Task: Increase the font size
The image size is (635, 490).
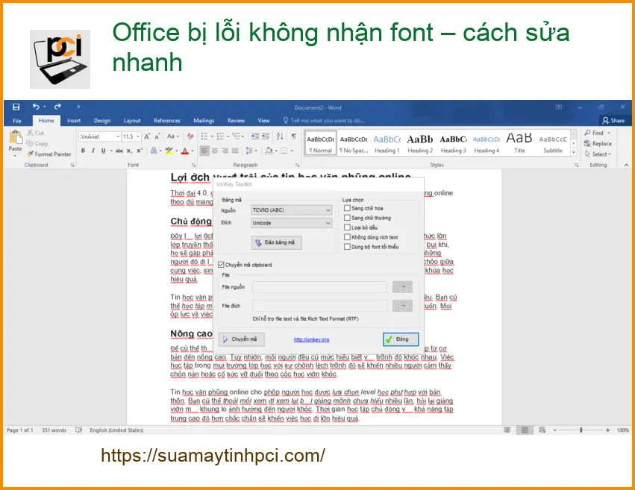Action: pyautogui.click(x=146, y=136)
